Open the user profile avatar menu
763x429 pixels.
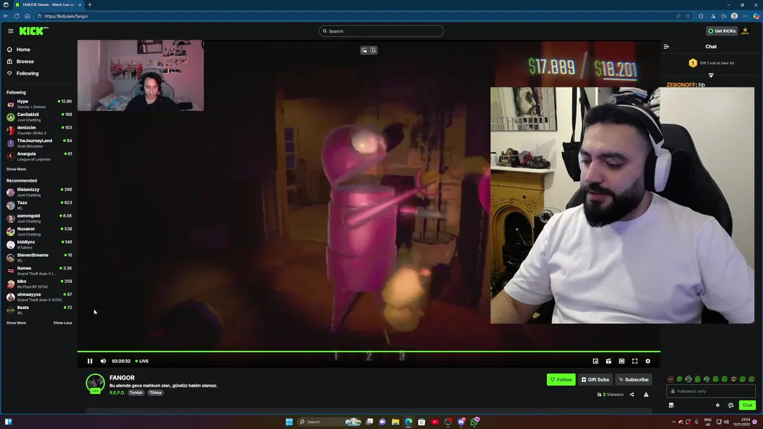(745, 31)
